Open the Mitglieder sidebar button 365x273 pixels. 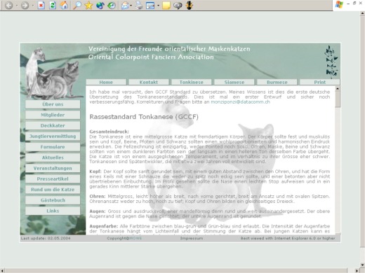coord(53,115)
